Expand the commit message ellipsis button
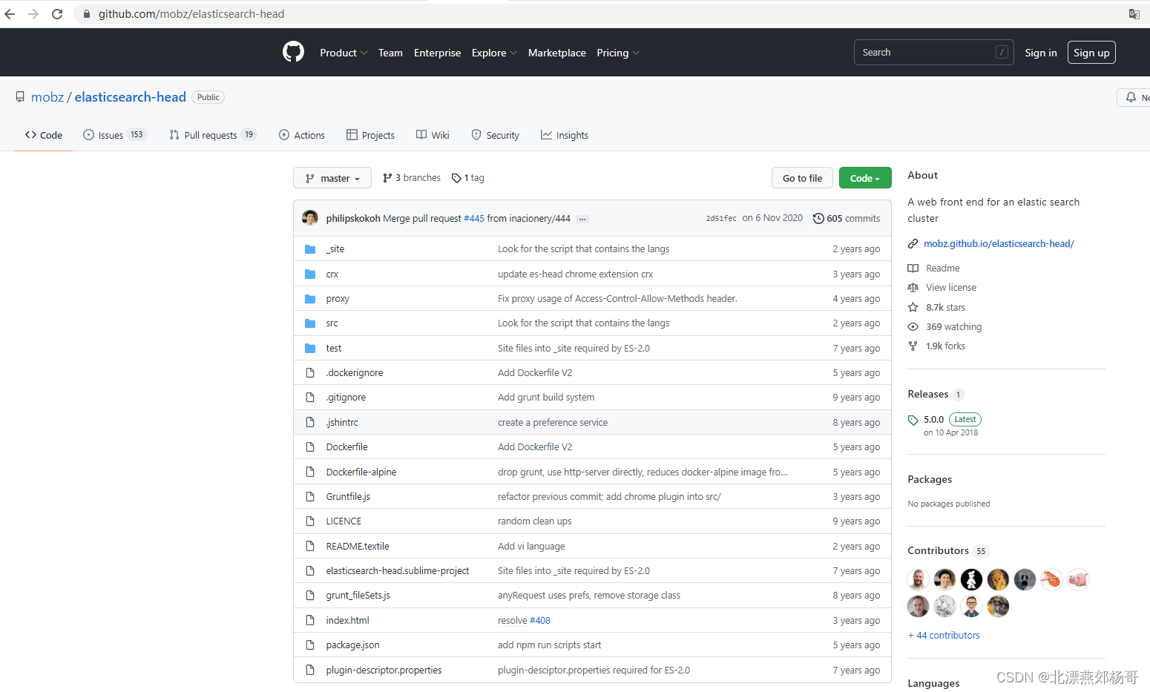The image size is (1150, 692). pos(582,219)
